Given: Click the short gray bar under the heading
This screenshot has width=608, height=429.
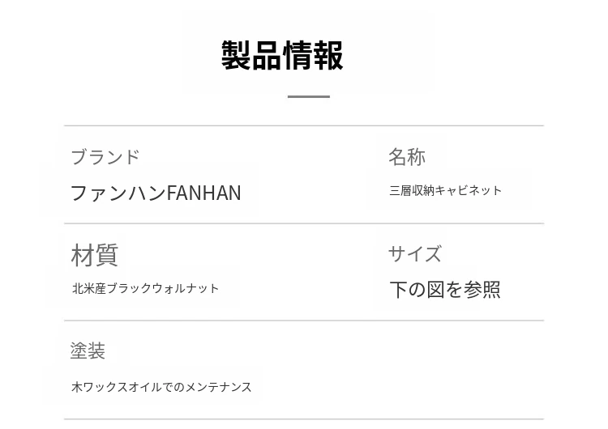Looking at the screenshot, I should 308,96.
